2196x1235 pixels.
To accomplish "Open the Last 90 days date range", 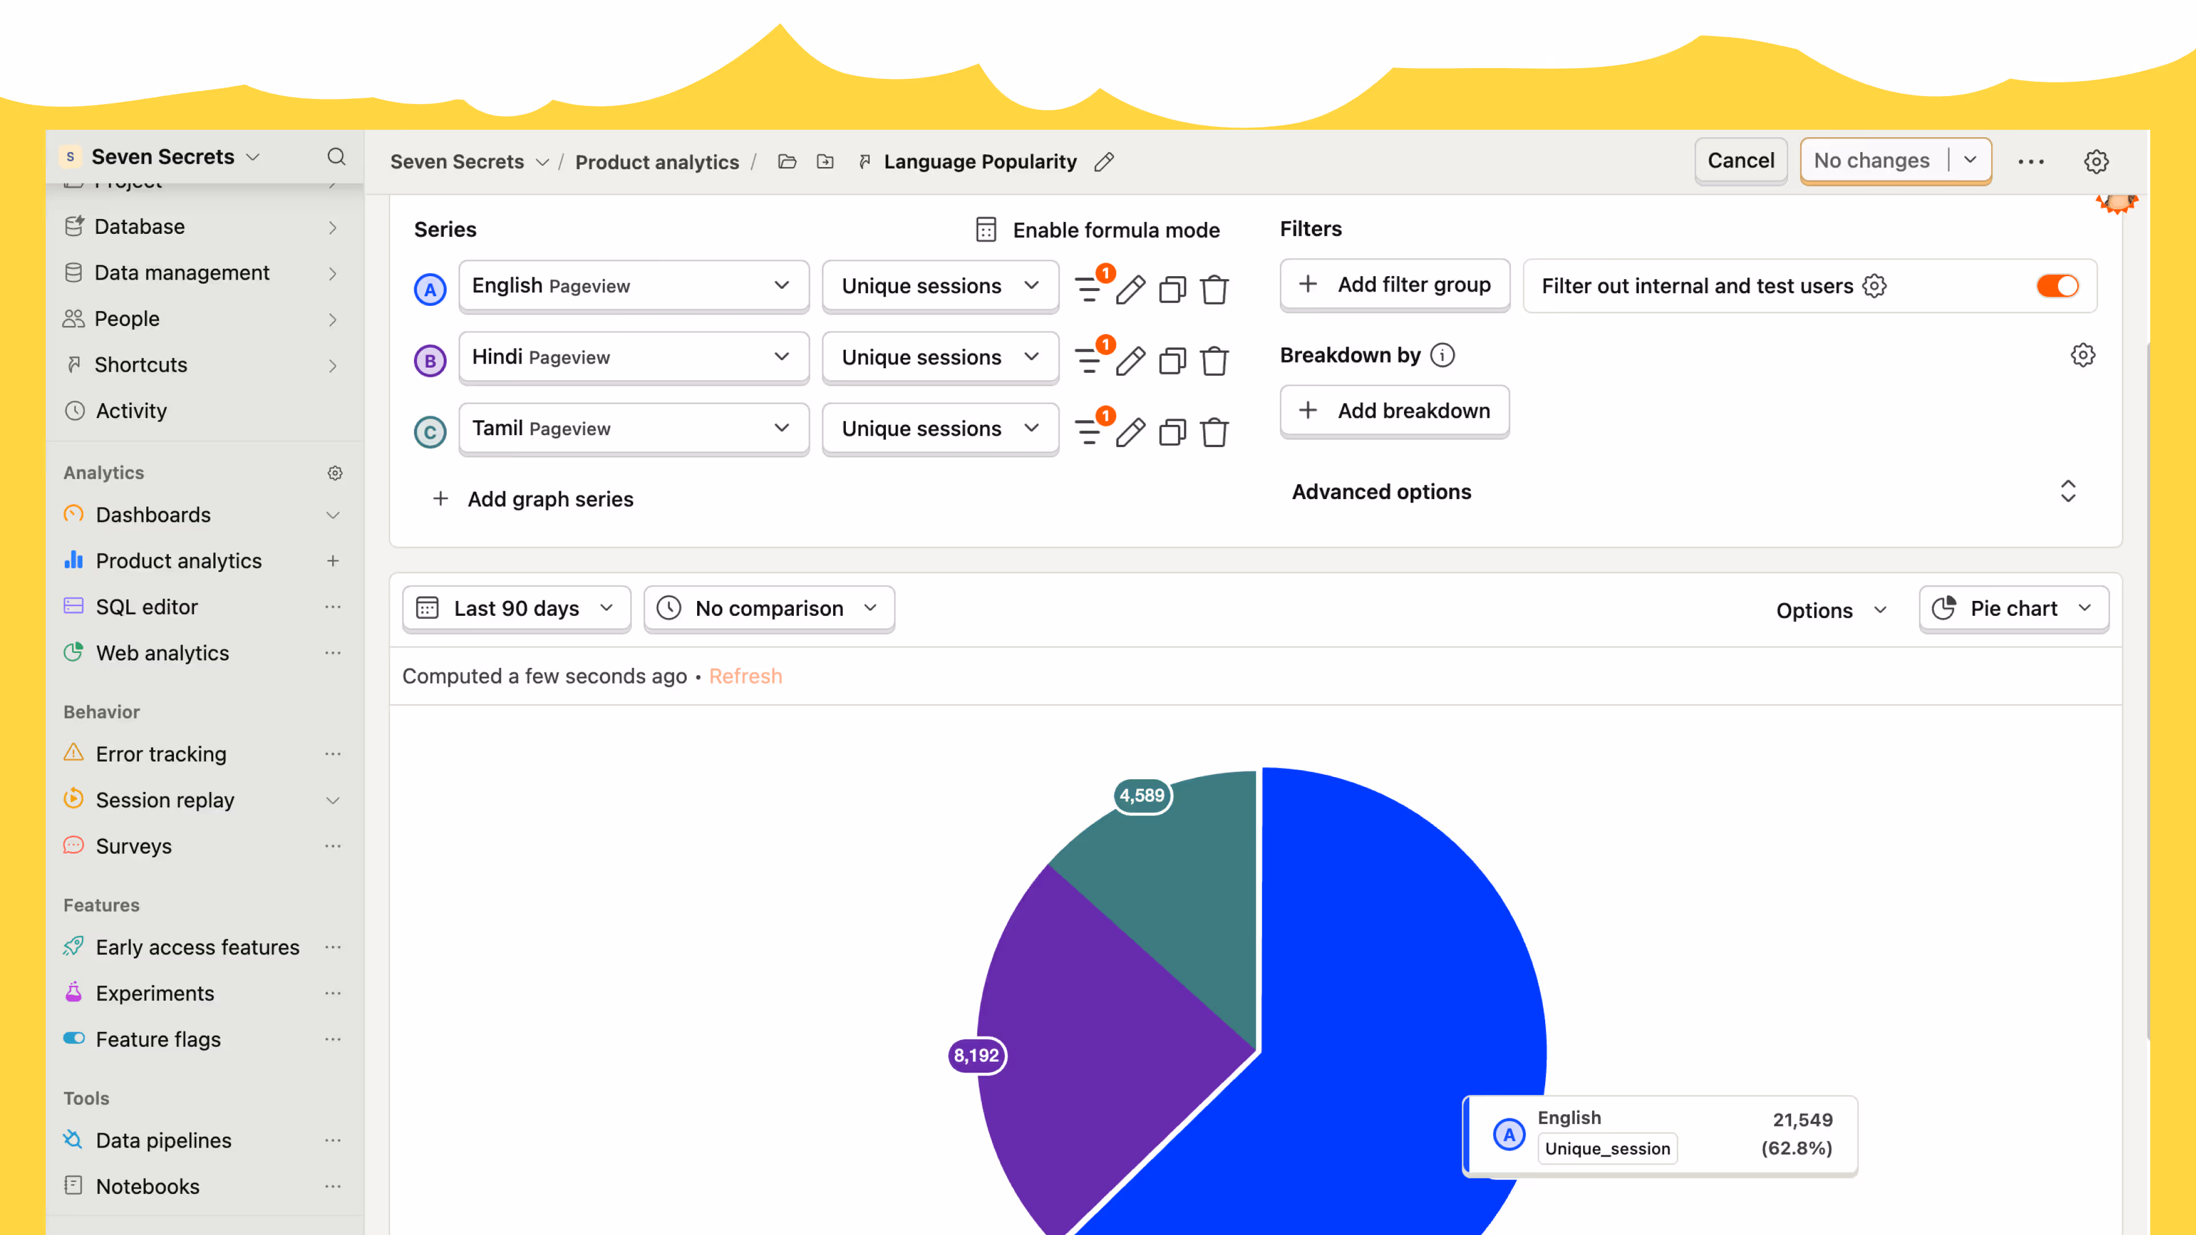I will tap(516, 608).
